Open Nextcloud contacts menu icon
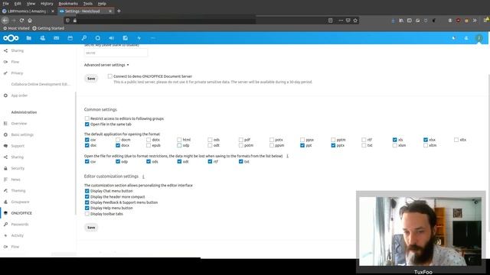The image size is (490, 275). pyautogui.click(x=466, y=38)
